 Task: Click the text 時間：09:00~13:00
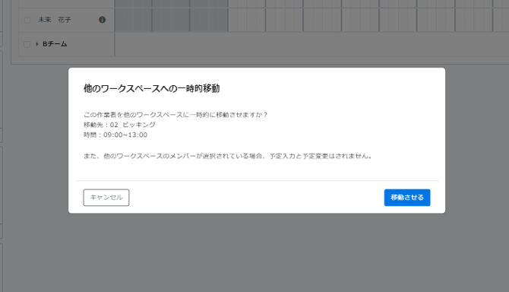click(115, 135)
